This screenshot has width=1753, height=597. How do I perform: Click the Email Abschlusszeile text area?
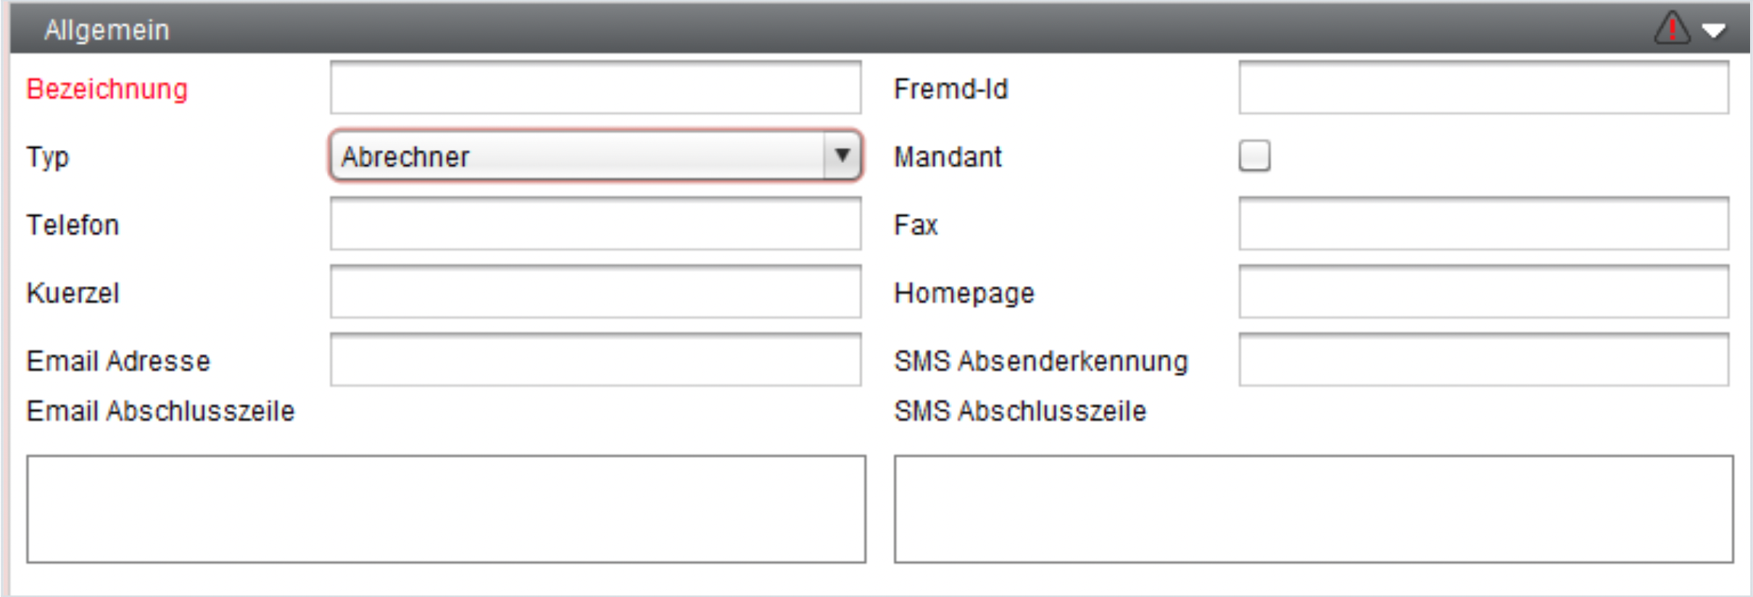446,509
